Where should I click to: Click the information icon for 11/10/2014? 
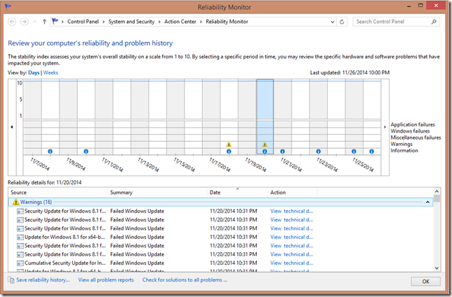point(86,151)
